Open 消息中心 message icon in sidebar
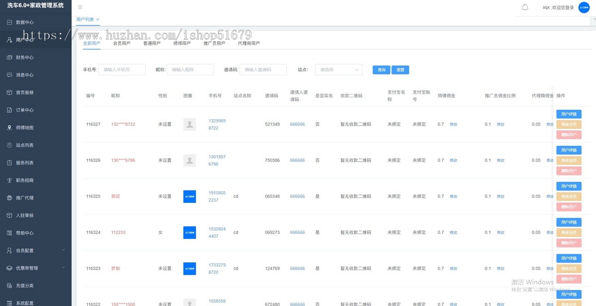Screen dimensions: 596x306 [x=9, y=75]
